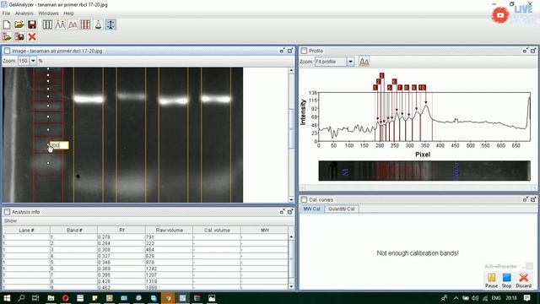Stop the ActivePresenter recording
Viewport: 540px width, 304px height.
(506, 280)
